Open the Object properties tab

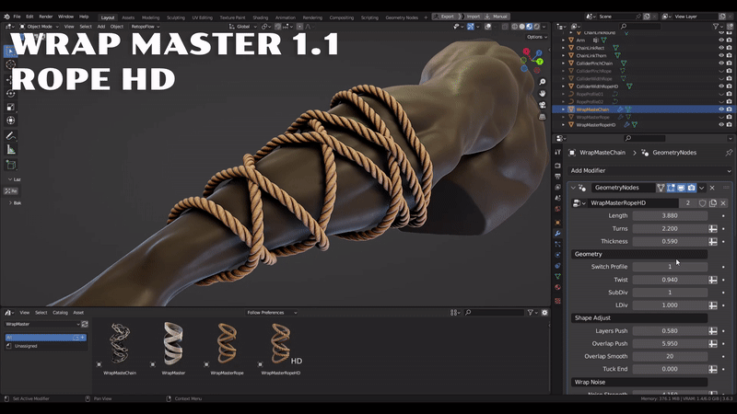pyautogui.click(x=558, y=223)
